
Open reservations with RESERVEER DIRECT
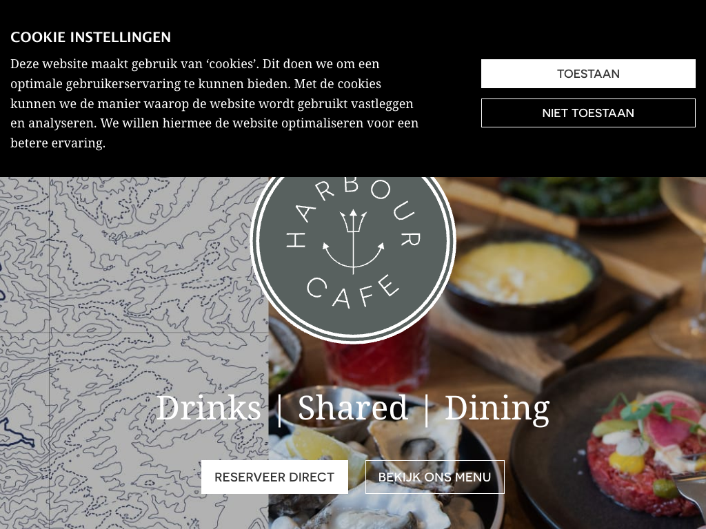274,477
